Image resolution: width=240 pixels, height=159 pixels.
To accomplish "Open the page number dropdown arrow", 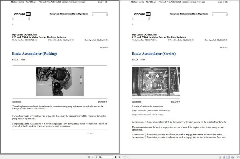I will tap(112, 157).
